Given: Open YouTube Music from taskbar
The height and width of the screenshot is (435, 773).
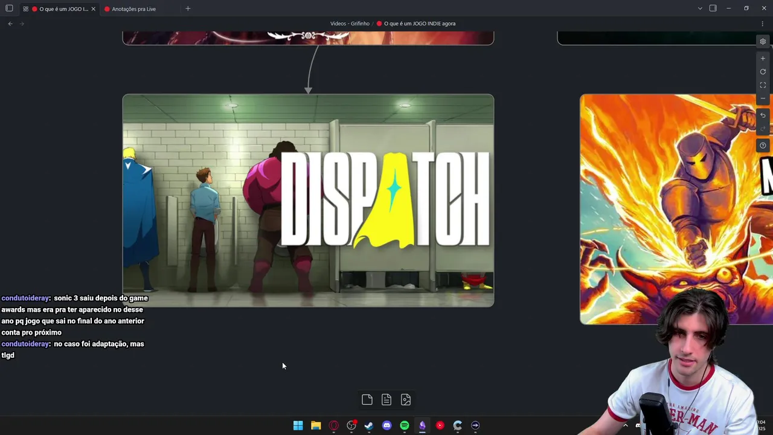Looking at the screenshot, I should point(440,425).
